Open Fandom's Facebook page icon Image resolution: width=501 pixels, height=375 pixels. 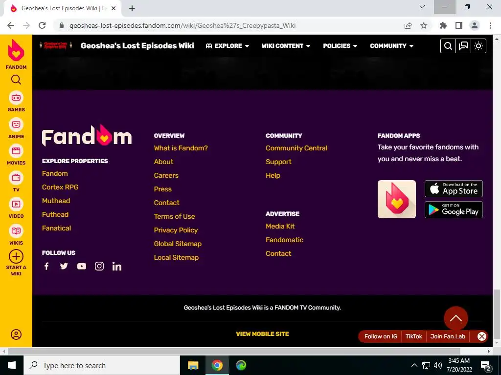46,266
